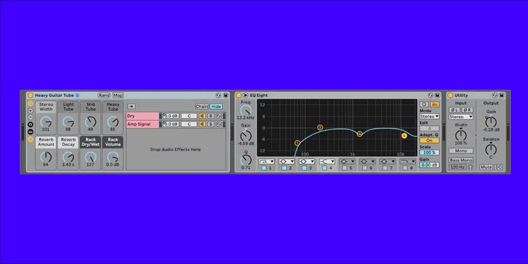The height and width of the screenshot is (264, 528).
Task: Disable EQ band 3 checkbox
Action: click(304, 168)
